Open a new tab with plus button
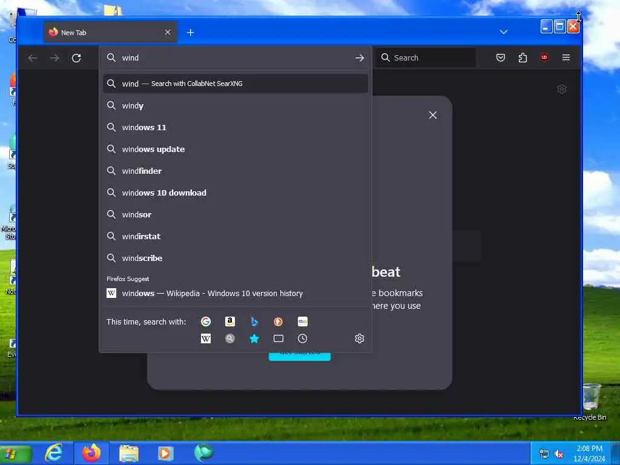This screenshot has height=465, width=620. click(x=190, y=33)
